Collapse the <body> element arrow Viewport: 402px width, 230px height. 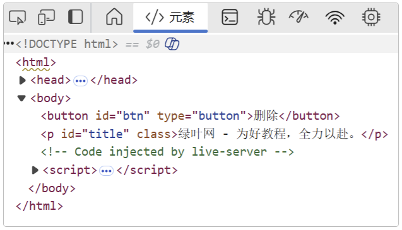point(21,98)
